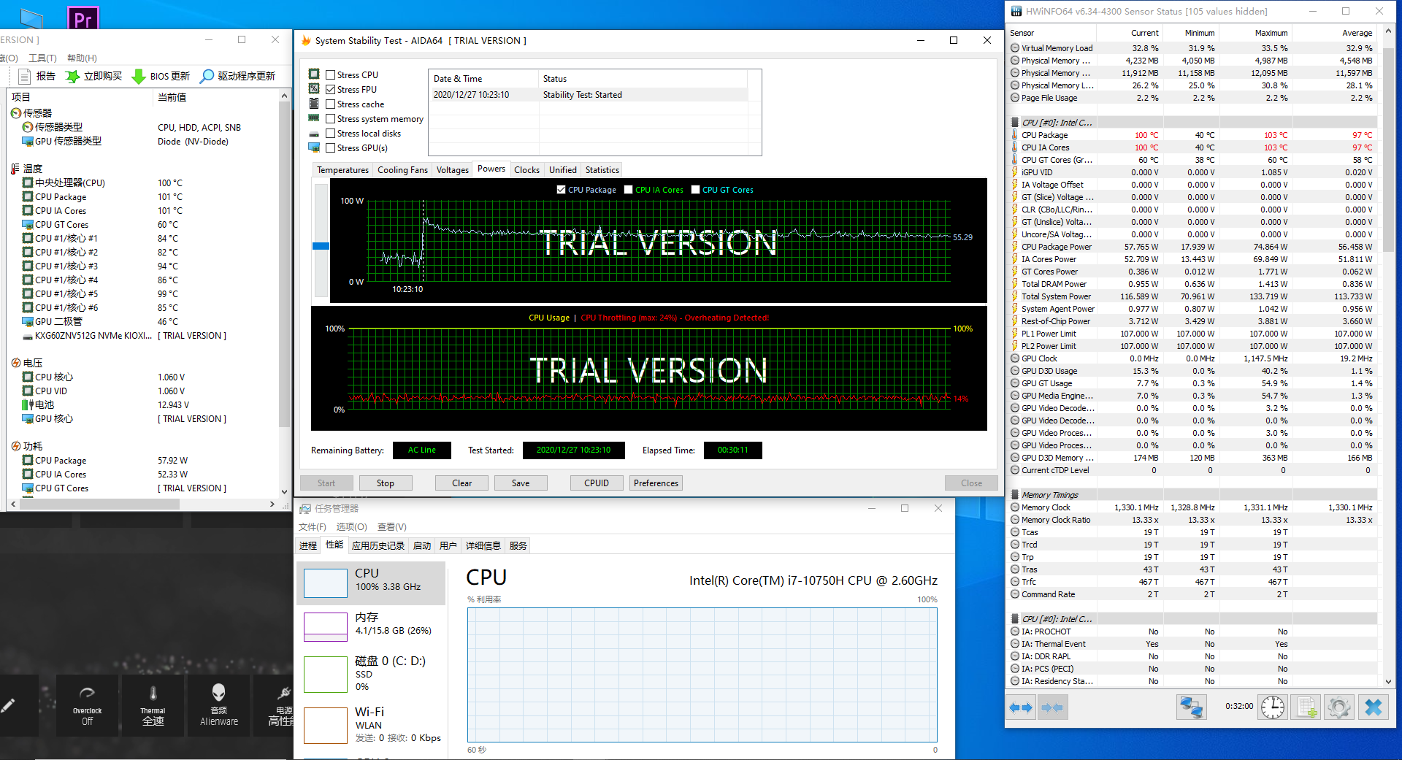Open 工具(T) menu in AIDA64
This screenshot has height=760, width=1402.
(42, 58)
